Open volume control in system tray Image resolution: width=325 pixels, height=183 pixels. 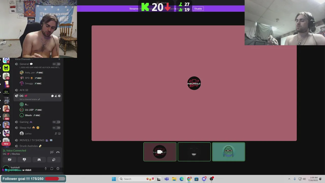pos(304,179)
